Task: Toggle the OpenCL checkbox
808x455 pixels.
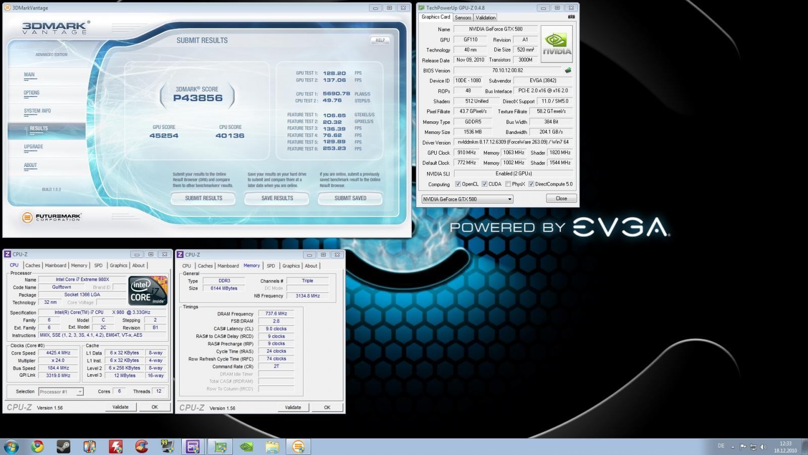Action: [458, 184]
